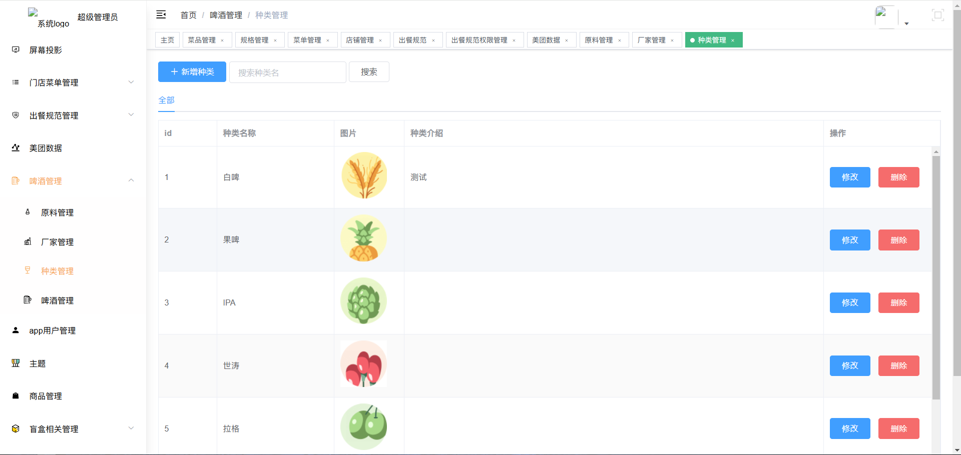
Task: Click 修改 for 世涛 row
Action: tap(850, 365)
